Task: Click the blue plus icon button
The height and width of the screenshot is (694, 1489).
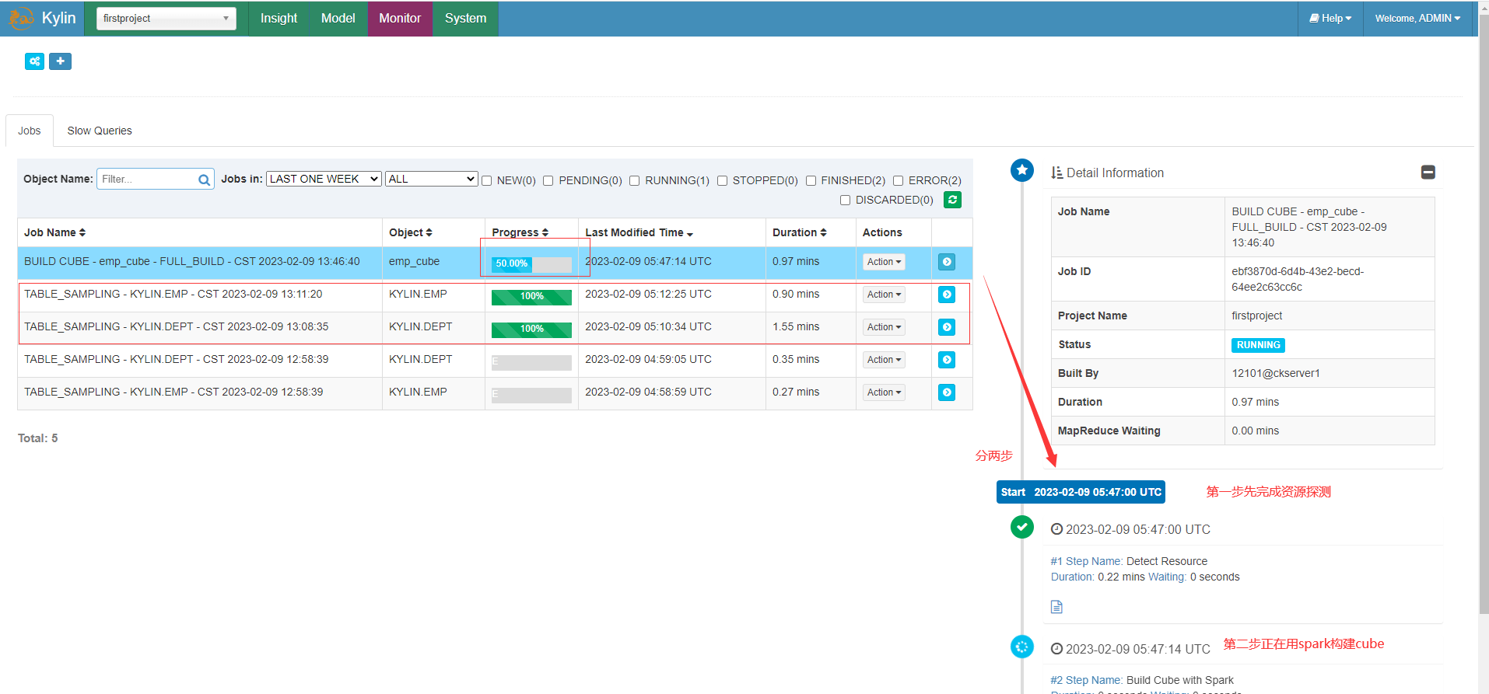Action: pyautogui.click(x=60, y=61)
